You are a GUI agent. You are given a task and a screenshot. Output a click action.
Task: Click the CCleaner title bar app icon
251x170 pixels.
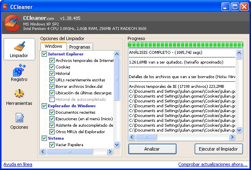coord(6,6)
